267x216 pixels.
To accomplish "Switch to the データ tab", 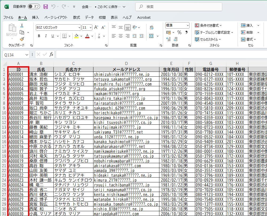I will [x=89, y=17].
